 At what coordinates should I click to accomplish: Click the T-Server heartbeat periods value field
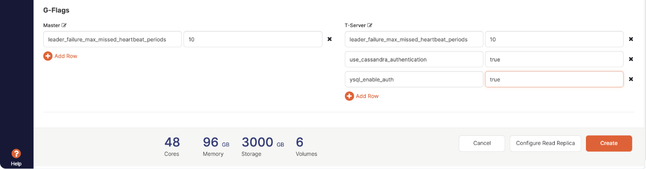pyautogui.click(x=554, y=39)
